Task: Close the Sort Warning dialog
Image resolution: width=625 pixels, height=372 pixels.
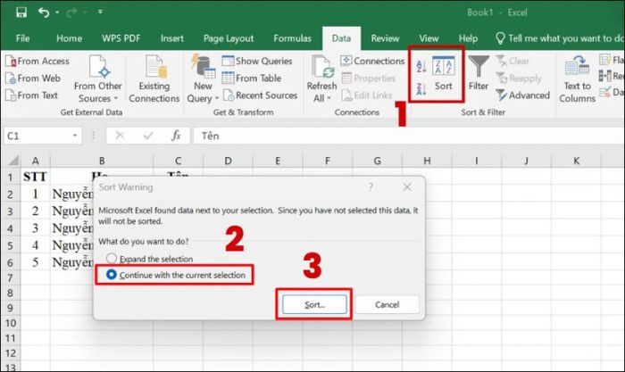Action: pyautogui.click(x=407, y=186)
